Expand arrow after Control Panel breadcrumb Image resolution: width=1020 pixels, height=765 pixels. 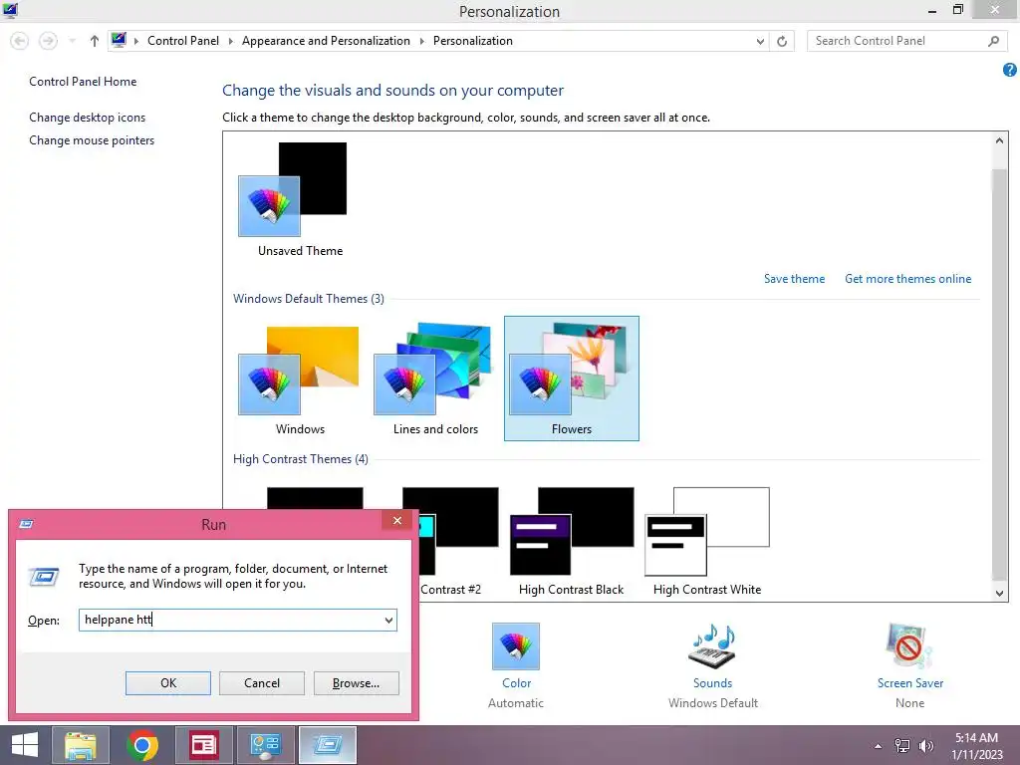tap(230, 41)
